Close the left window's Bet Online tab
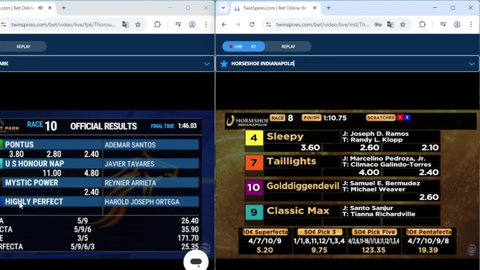Viewport: 480px width, 270px height. [x=50, y=8]
